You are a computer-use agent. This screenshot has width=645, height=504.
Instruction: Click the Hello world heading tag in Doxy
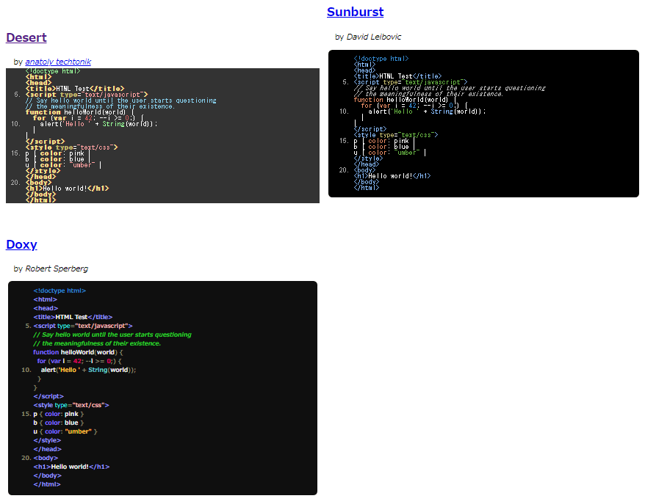(70, 466)
